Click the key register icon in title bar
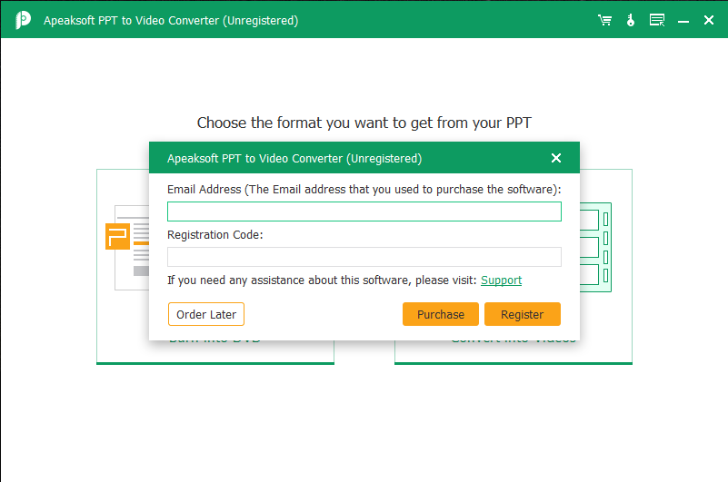The width and height of the screenshot is (728, 482). tap(631, 20)
